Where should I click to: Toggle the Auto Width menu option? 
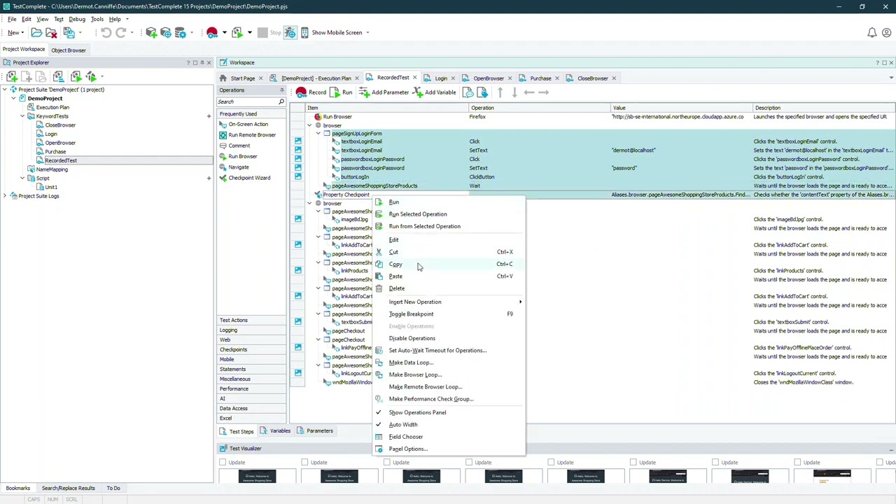[402, 424]
